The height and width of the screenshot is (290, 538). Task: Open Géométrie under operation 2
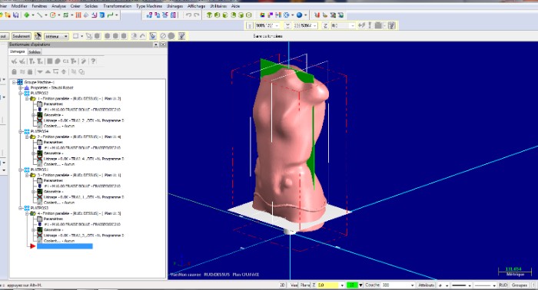click(53, 153)
